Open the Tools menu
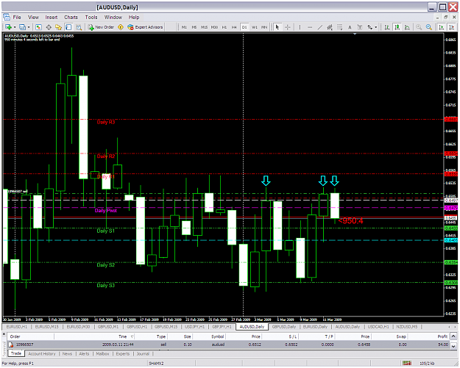 click(x=91, y=18)
